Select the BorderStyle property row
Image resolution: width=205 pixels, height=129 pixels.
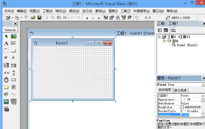pos(180,111)
